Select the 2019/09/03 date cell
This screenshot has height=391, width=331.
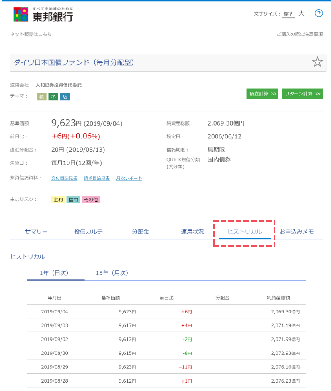pyautogui.click(x=55, y=325)
